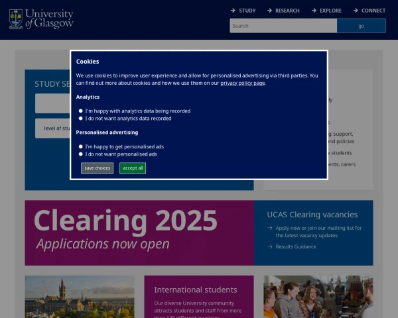Open the International students card
The width and height of the screenshot is (398, 318).
pyautogui.click(x=199, y=297)
